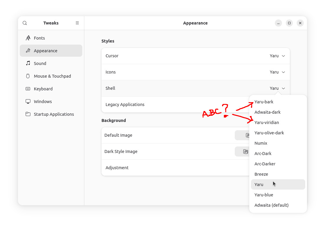Screen dimensions: 325x225
Task: Pick Yaru-olive-dark shell theme
Action: pos(269,133)
